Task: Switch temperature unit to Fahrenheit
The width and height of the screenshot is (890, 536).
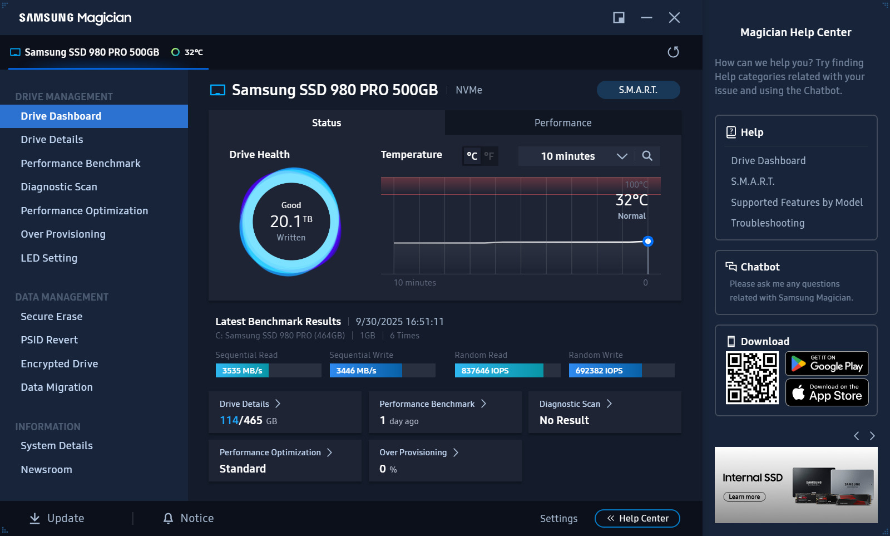Action: [489, 156]
